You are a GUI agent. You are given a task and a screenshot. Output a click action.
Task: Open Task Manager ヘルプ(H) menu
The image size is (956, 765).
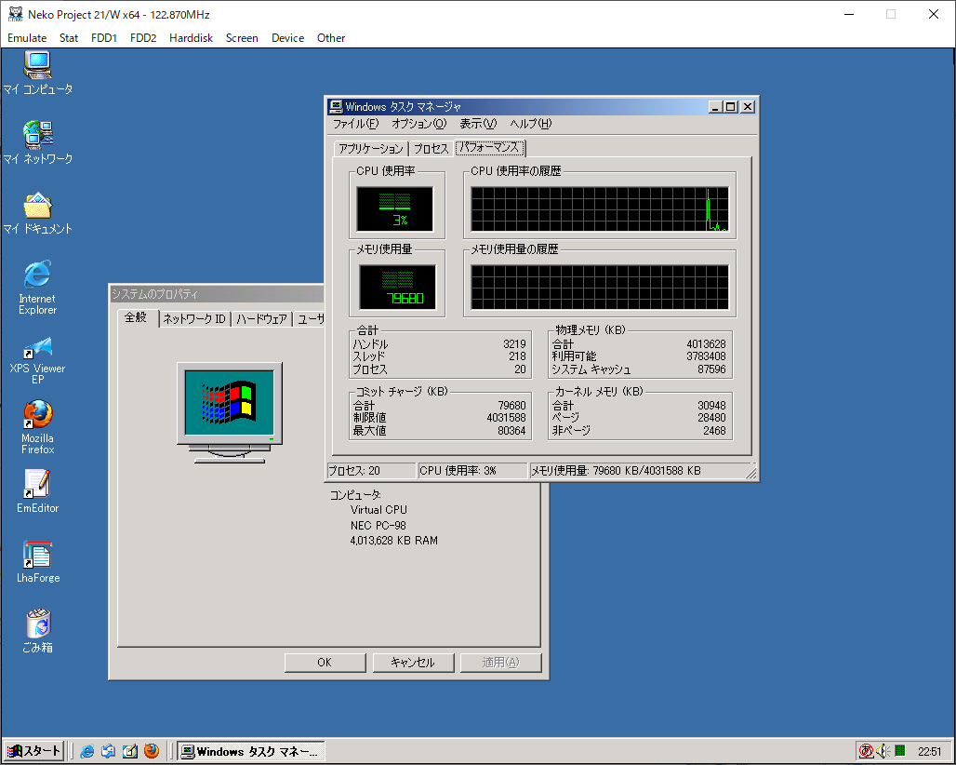pyautogui.click(x=530, y=124)
